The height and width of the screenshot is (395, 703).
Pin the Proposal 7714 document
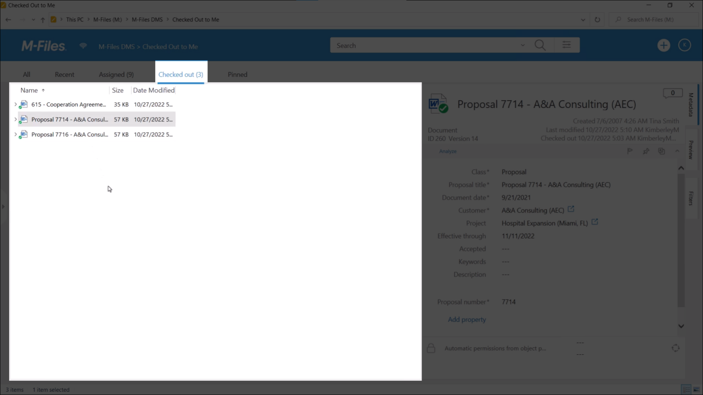click(646, 150)
